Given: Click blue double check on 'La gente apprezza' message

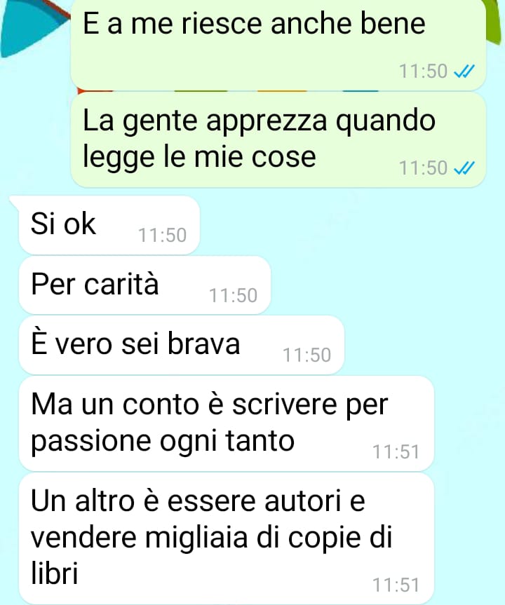Looking at the screenshot, I should 464,168.
